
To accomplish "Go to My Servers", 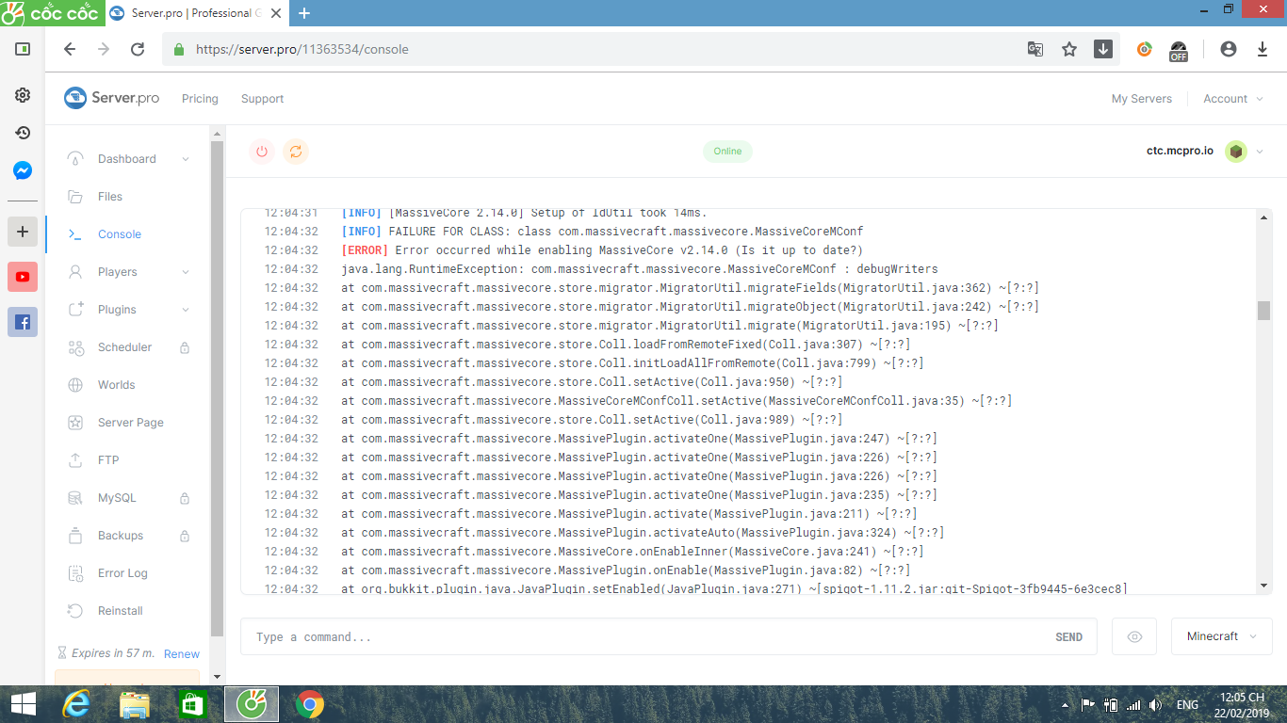I will (1142, 99).
